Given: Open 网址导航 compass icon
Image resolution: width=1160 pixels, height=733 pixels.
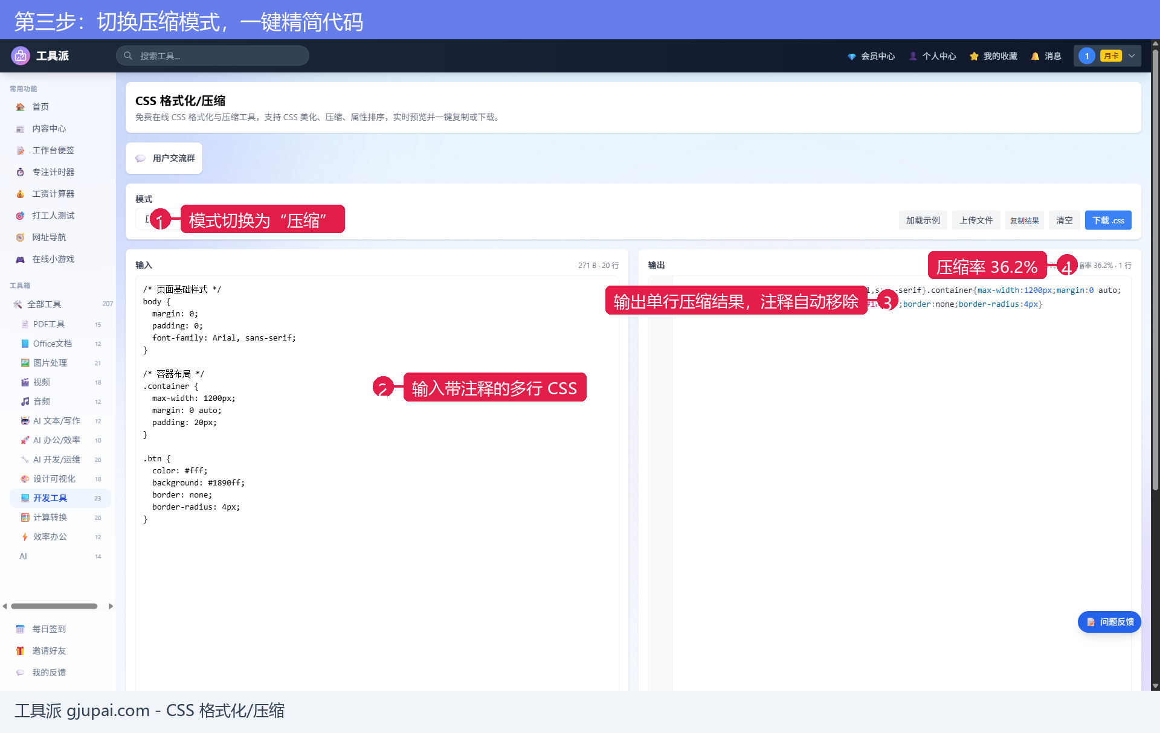Looking at the screenshot, I should click(x=20, y=237).
